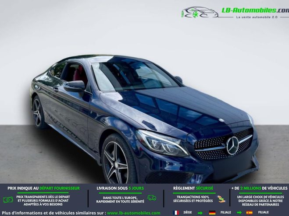Viewport: 289px width, 216px height.
Task: Click the green banknote icon
Action: [x=8, y=200]
